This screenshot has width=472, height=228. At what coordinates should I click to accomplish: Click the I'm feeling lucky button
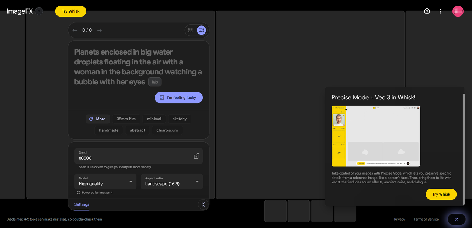(178, 98)
